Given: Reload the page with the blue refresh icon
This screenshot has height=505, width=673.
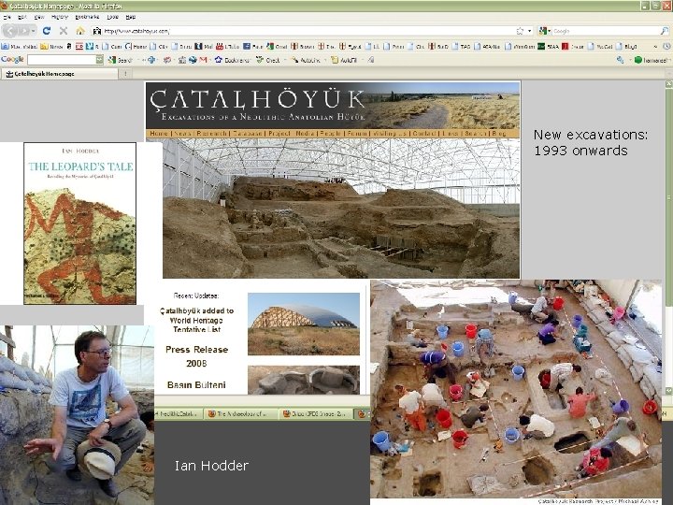Looking at the screenshot, I should point(47,31).
